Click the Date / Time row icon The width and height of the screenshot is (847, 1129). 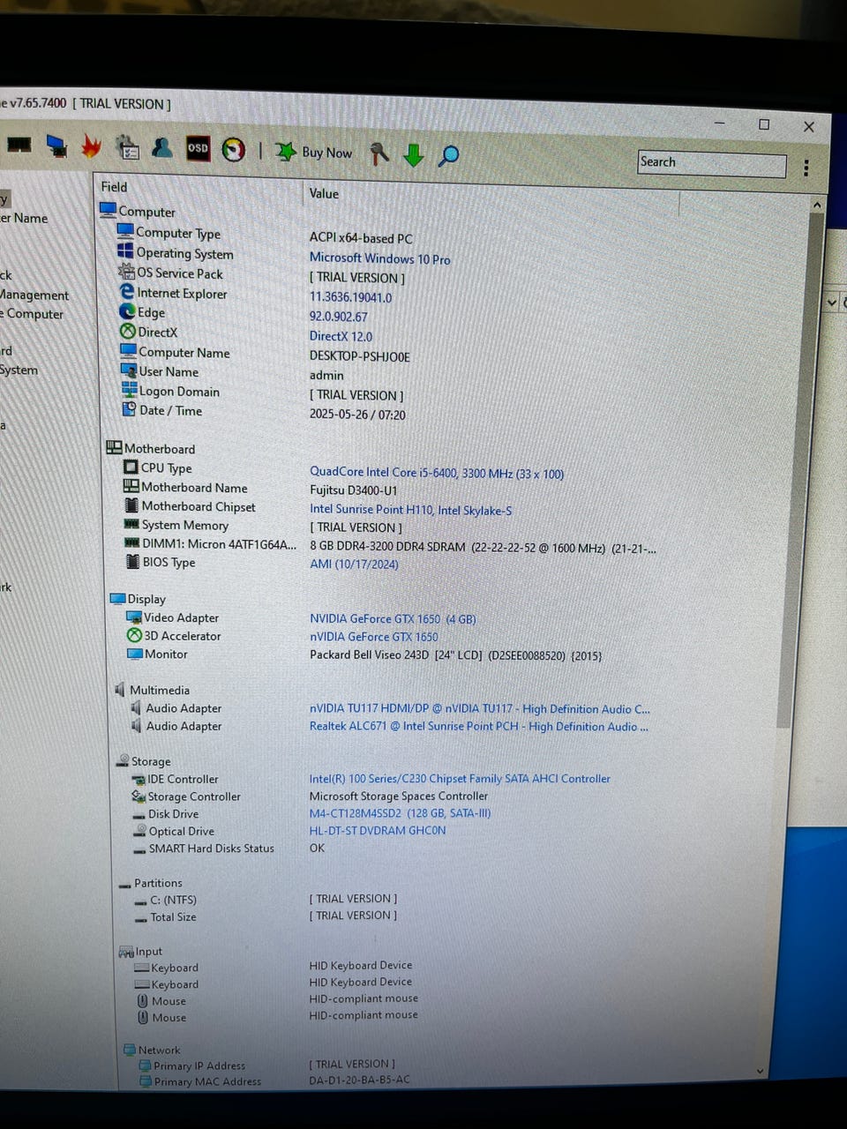(129, 409)
